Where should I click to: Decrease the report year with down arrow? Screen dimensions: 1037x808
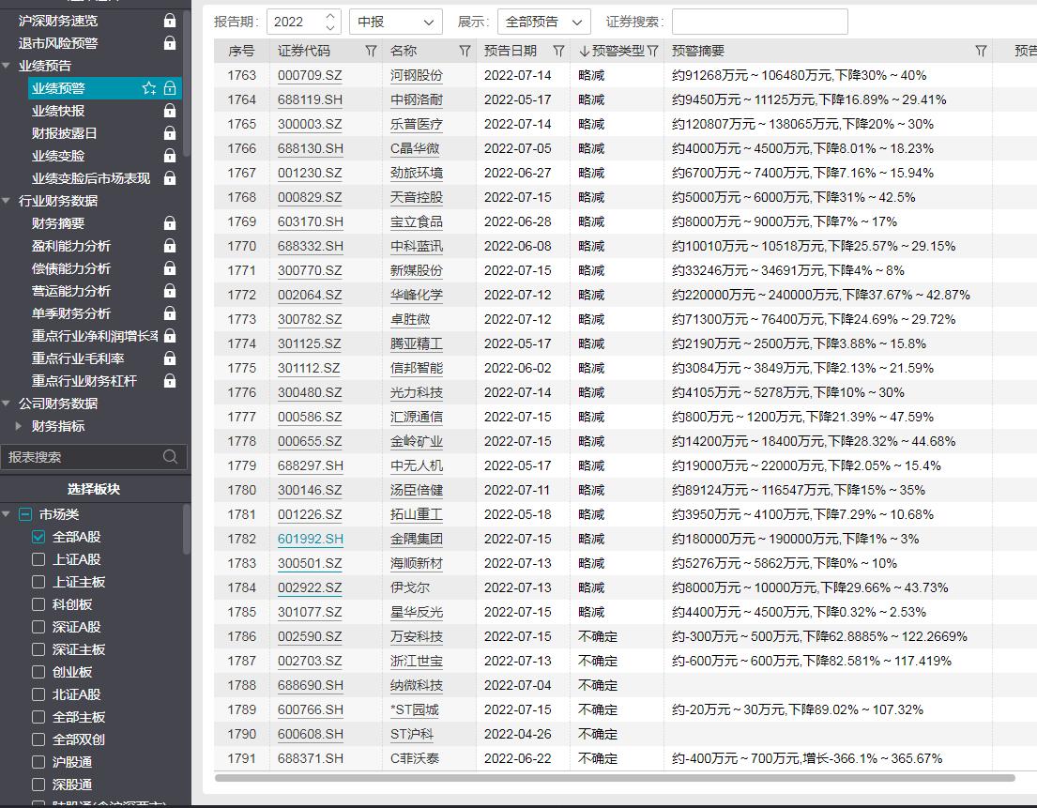coord(330,28)
